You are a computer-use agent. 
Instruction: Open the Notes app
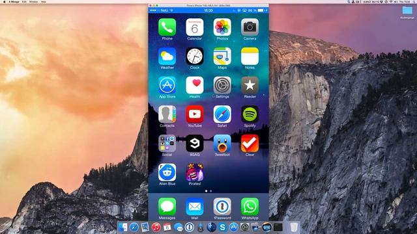click(250, 57)
